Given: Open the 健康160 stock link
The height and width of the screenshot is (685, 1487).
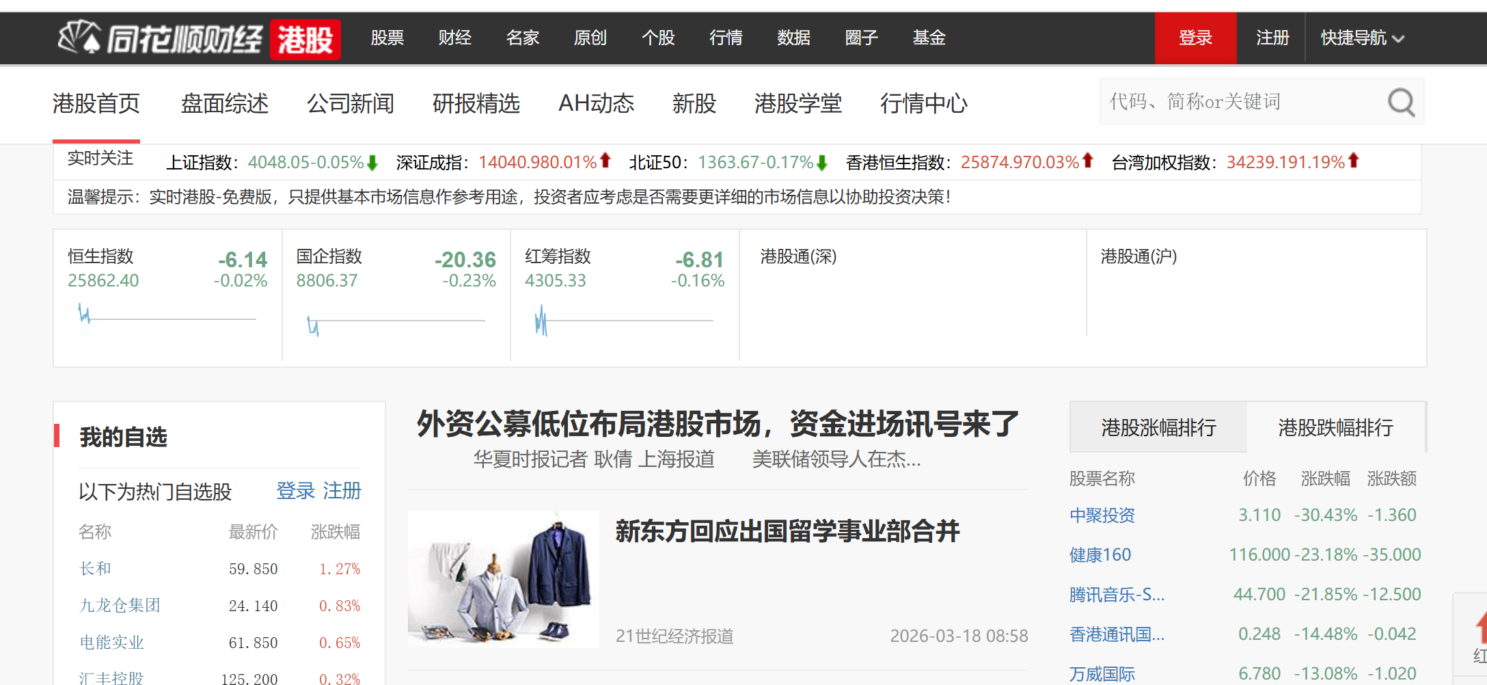Looking at the screenshot, I should pyautogui.click(x=1100, y=555).
